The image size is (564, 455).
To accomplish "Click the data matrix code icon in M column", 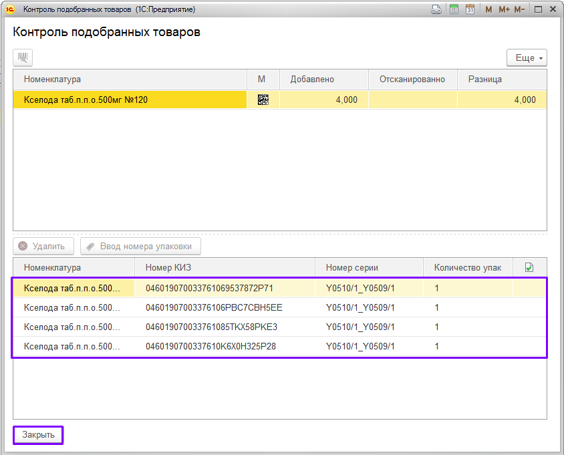I will coord(263,100).
